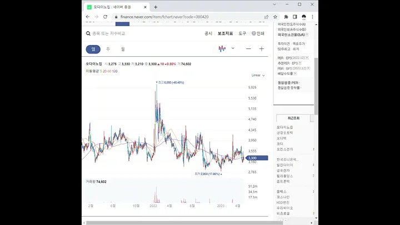Open the Chrome profile avatar
400x225 pixels.
pos(304,17)
